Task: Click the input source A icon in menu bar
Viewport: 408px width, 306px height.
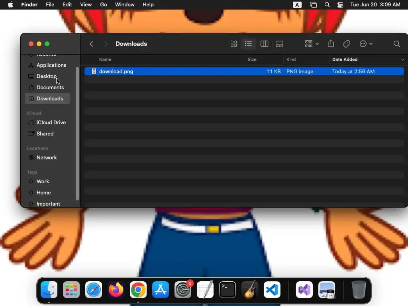Action: 297,5
